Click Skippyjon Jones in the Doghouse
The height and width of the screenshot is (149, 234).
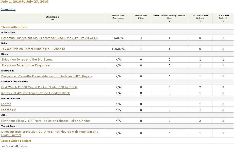25,65
